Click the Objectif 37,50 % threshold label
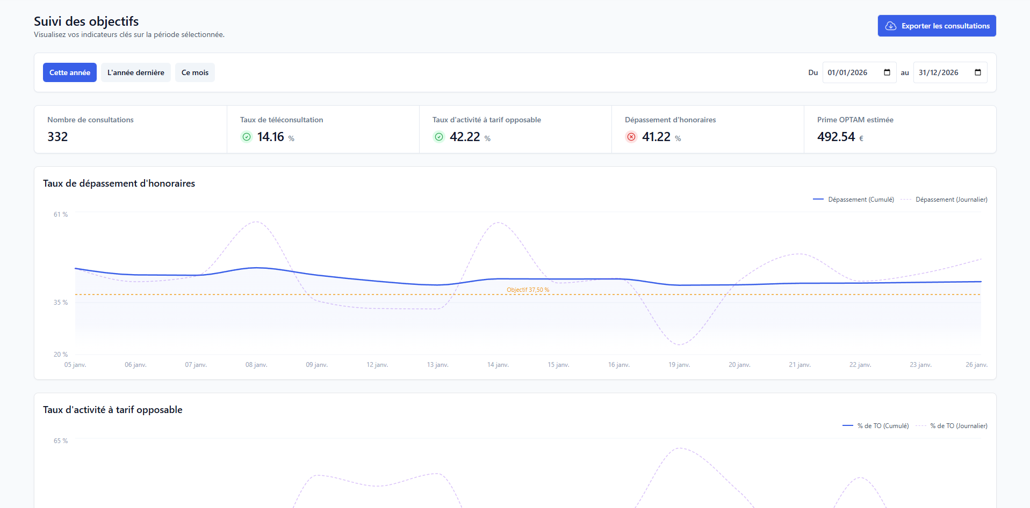The height and width of the screenshot is (508, 1030). pyautogui.click(x=528, y=290)
